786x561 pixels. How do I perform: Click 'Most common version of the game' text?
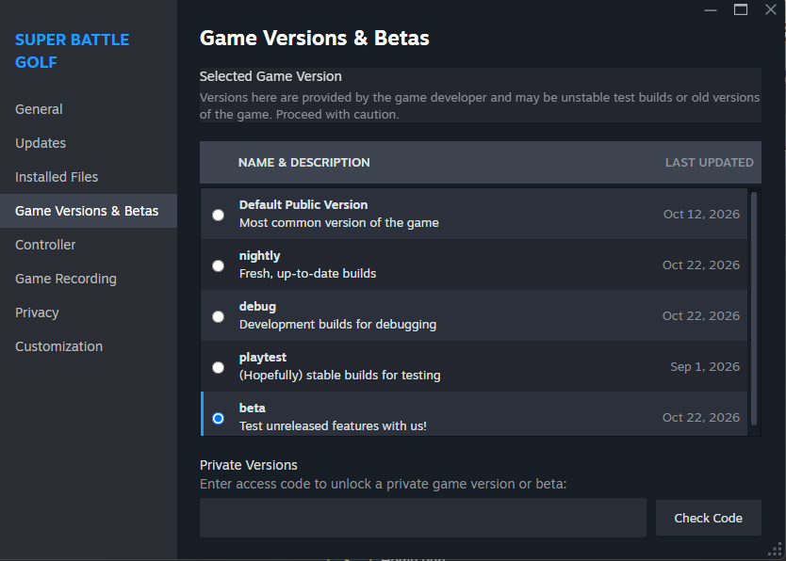click(339, 223)
